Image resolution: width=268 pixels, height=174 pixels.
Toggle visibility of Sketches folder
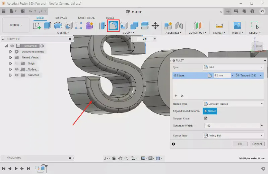pos(16,75)
